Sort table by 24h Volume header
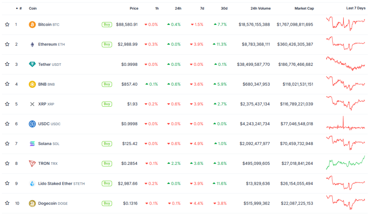 click(x=260, y=8)
